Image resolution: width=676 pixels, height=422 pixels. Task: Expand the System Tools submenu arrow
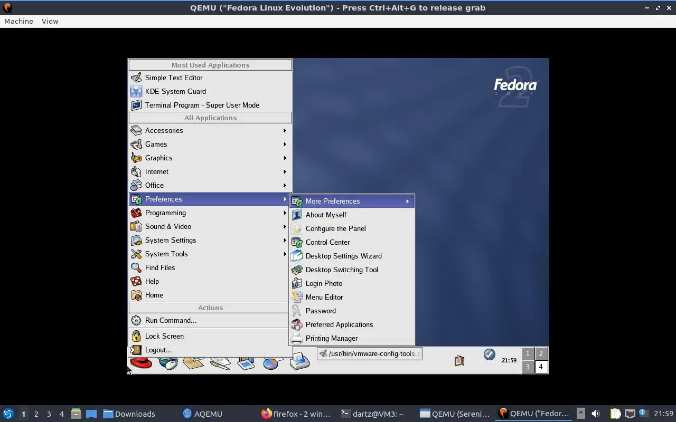285,254
